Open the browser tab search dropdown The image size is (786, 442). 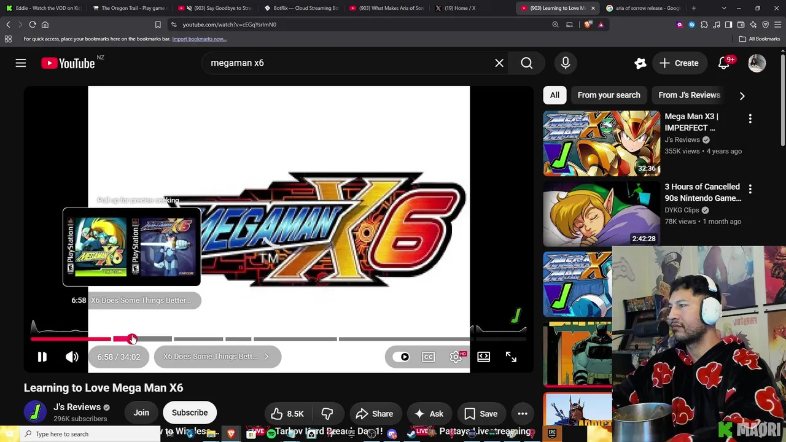click(724, 8)
